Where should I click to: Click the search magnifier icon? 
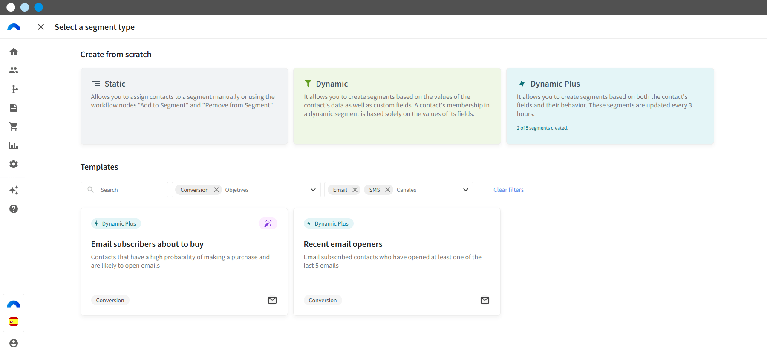point(91,190)
